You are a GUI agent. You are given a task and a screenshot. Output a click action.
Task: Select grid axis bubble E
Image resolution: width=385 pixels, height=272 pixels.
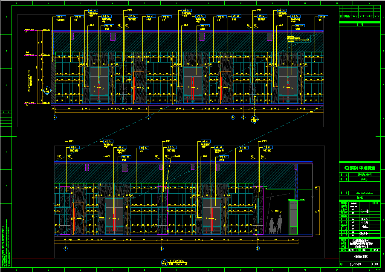[162, 248]
